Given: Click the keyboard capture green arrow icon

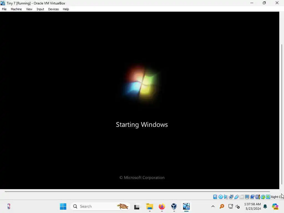Looking at the screenshot, I should [x=268, y=197].
